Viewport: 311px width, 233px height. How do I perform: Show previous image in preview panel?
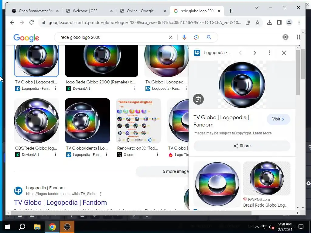pos(241,53)
